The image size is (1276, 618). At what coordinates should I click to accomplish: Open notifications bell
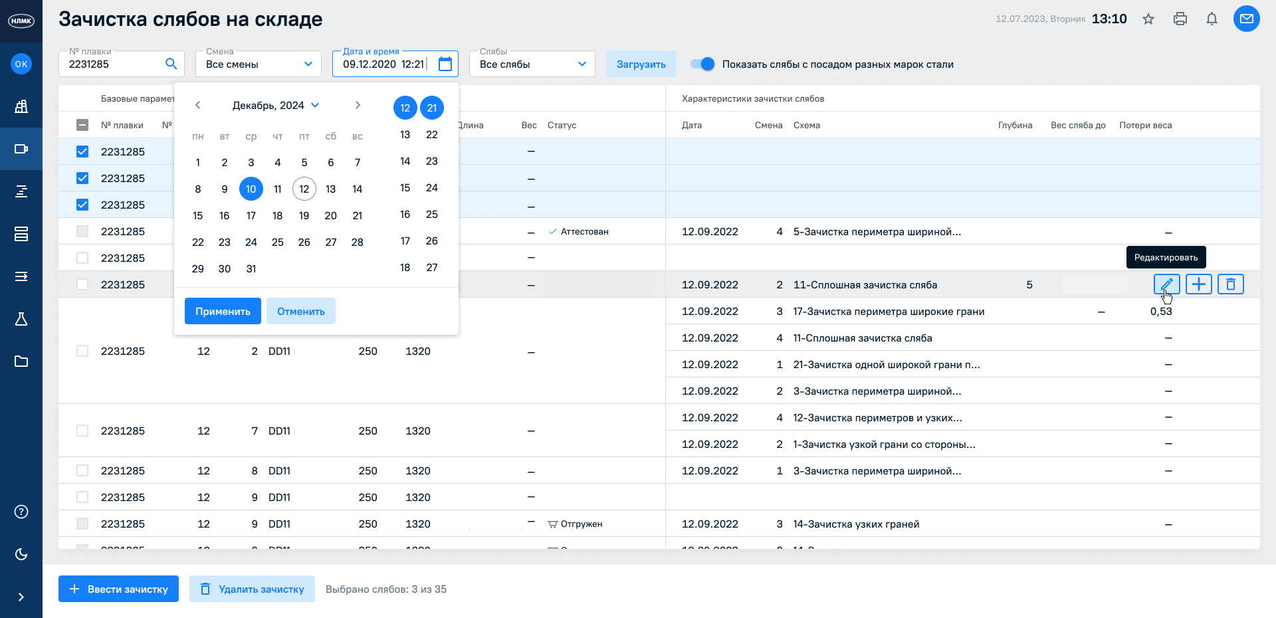(1212, 19)
